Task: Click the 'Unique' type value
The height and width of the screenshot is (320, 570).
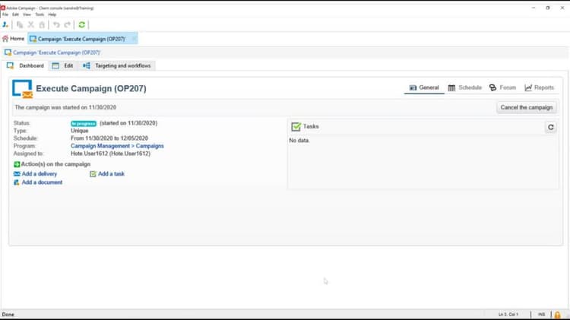Action: coord(80,131)
